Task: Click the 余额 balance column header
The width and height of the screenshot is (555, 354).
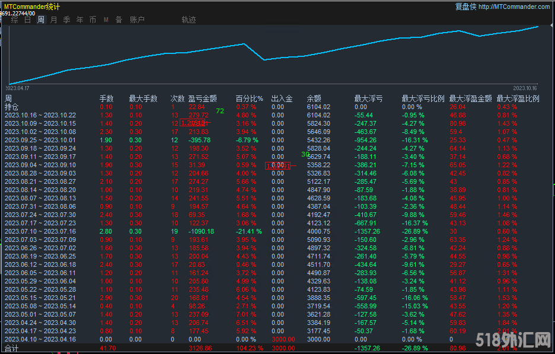Action: pyautogui.click(x=314, y=98)
